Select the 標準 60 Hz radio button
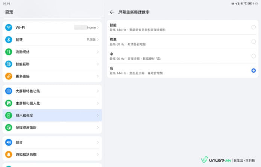The height and width of the screenshot is (167, 261). (x=253, y=41)
